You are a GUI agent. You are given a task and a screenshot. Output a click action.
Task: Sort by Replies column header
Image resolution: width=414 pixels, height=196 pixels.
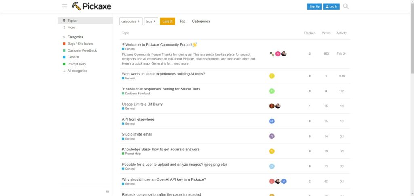pyautogui.click(x=310, y=33)
